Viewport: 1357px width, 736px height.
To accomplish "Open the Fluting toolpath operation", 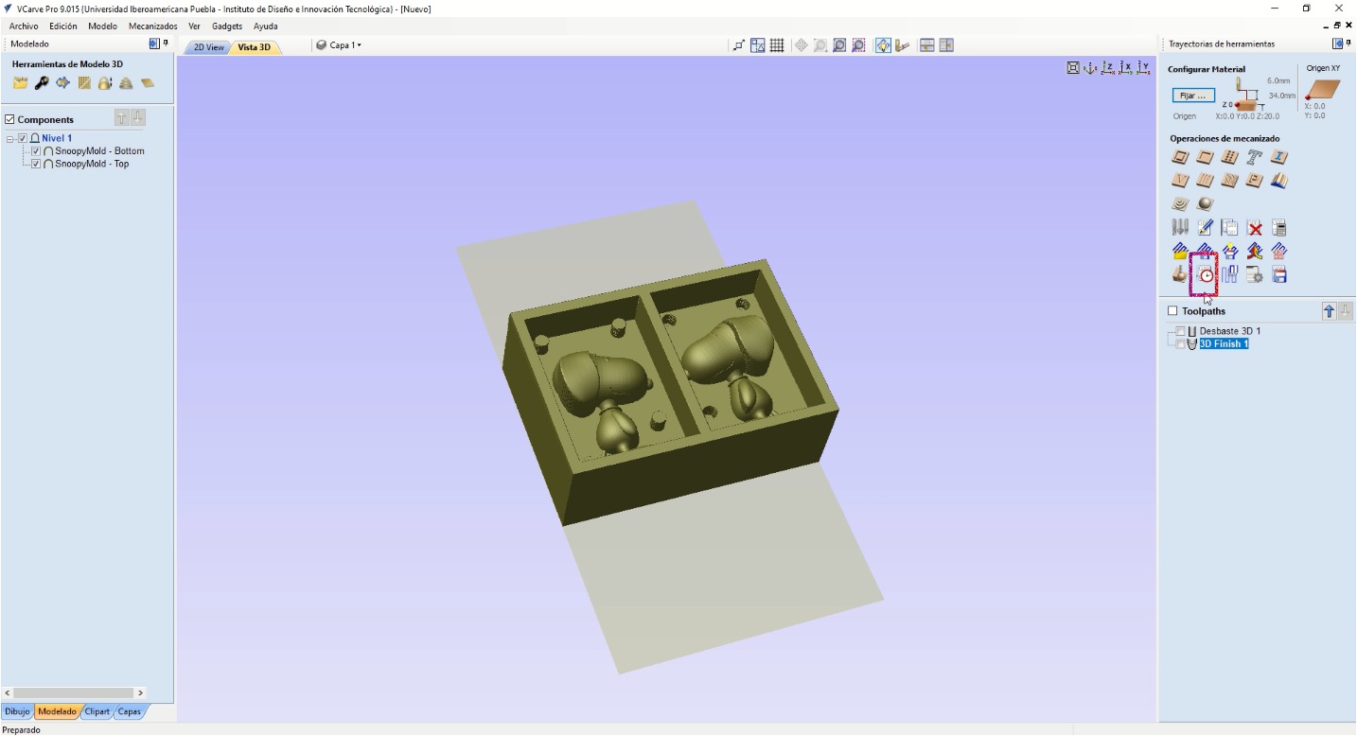I will pos(1205,180).
